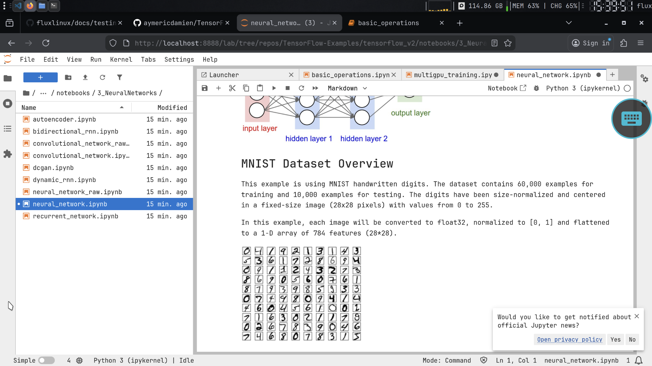Expand the Firefox list all tabs chevron
652x366 pixels.
tap(569, 23)
